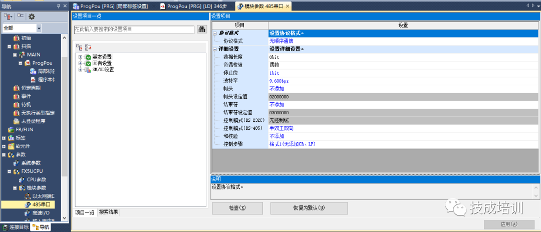Click the 未登录程序 folder icon
Viewport: 541px width, 232px height.
coord(16,121)
